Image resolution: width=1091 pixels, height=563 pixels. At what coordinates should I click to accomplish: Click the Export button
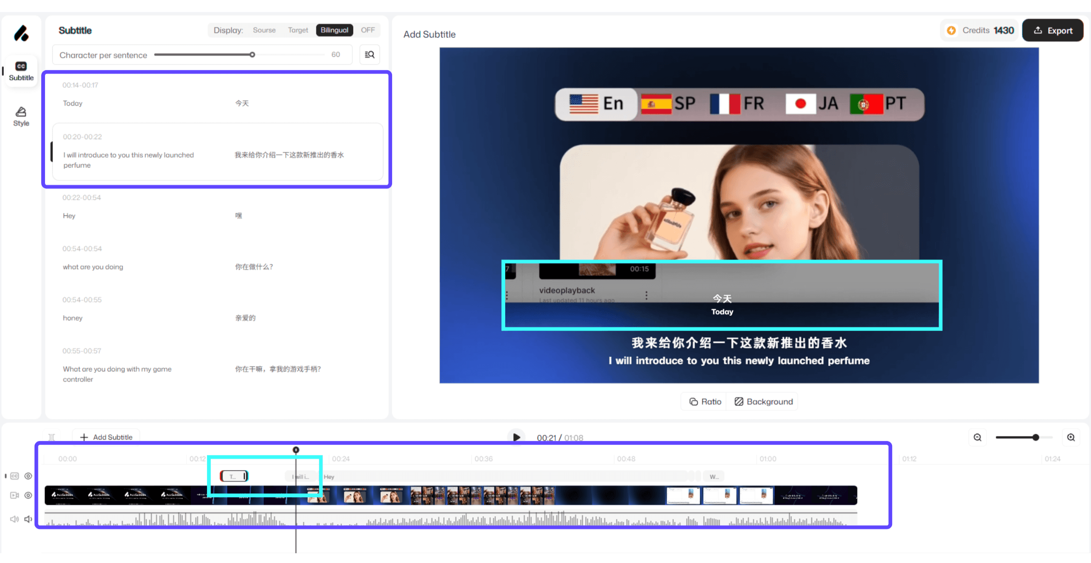(x=1052, y=31)
